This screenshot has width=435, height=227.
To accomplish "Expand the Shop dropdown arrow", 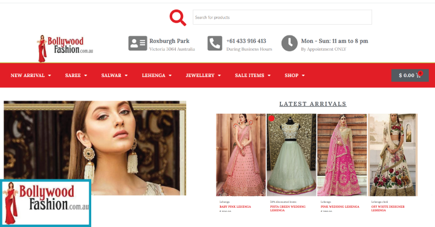I will (303, 75).
